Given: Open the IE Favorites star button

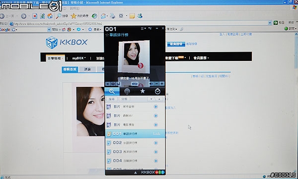Looking at the screenshot, I should 79,16.
